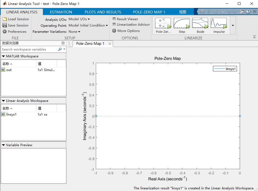Click the Redo arrow icon
Image resolution: width=258 pixels, height=191 pixels.
tap(235, 12)
